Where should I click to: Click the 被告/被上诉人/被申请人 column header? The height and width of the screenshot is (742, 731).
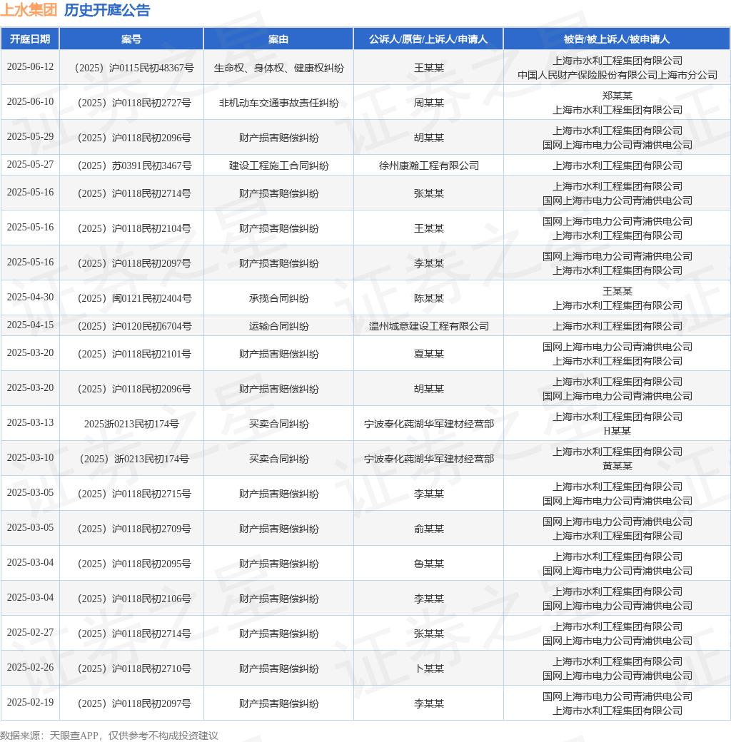(617, 39)
